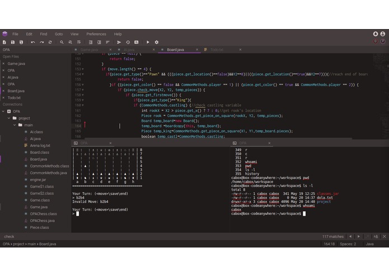Click the preview toolbar icon
Viewport: 389px width, 276px height.
pyautogui.click(x=136, y=42)
